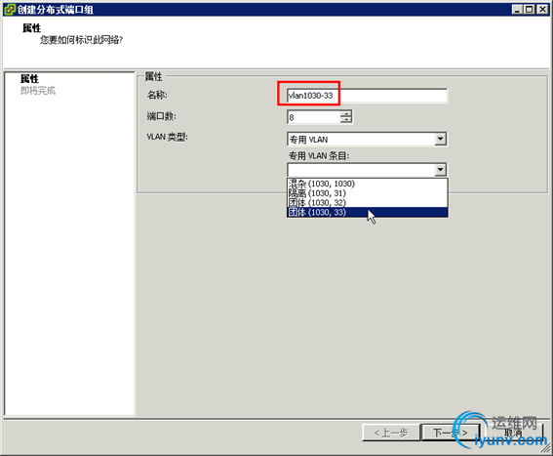Click the 专用 VLAN 条目: label

coord(319,156)
